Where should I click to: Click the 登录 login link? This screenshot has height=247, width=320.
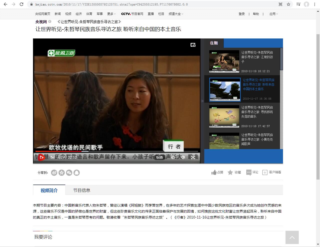coord(241,14)
